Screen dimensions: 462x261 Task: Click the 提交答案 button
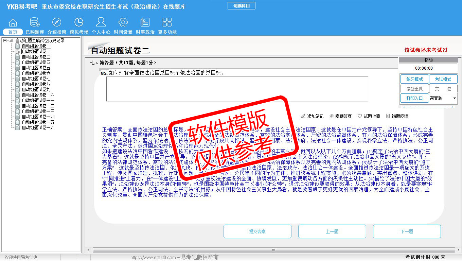click(257, 231)
